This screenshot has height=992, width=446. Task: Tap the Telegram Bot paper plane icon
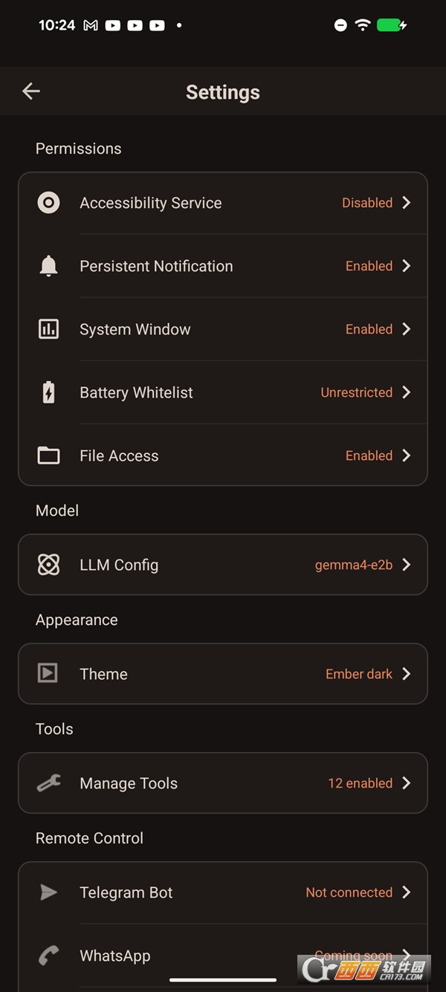pyautogui.click(x=48, y=892)
